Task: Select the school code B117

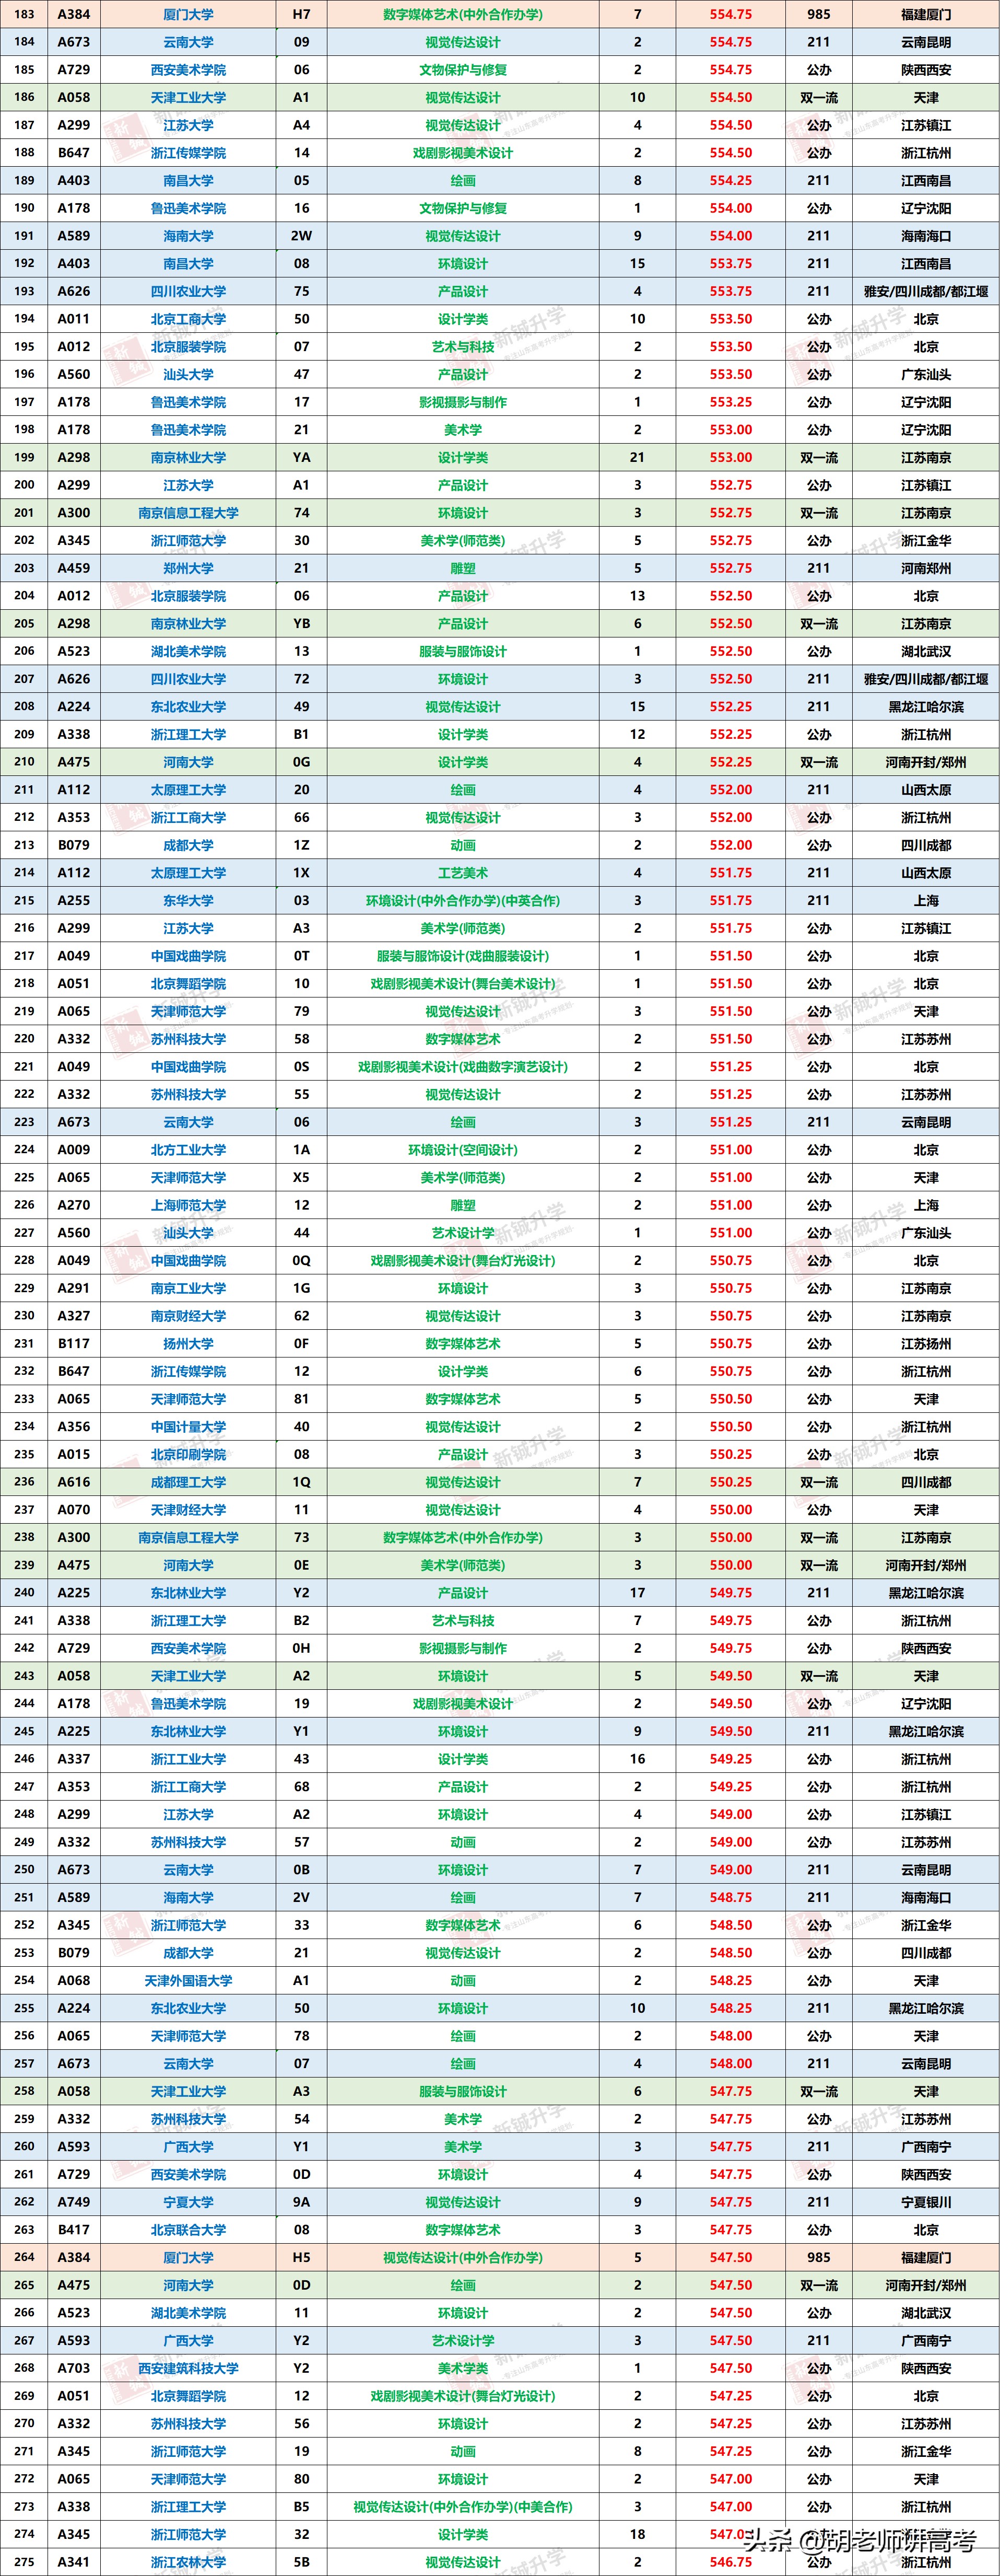Action: click(74, 1344)
